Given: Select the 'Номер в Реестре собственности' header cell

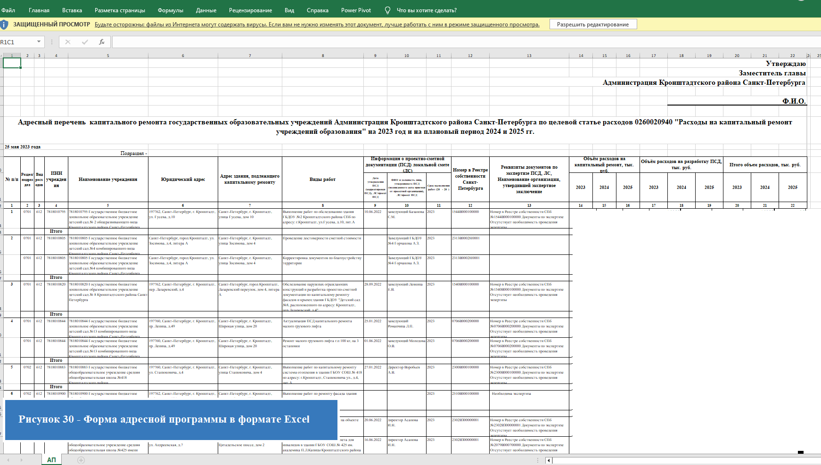Looking at the screenshot, I should pos(470,179).
